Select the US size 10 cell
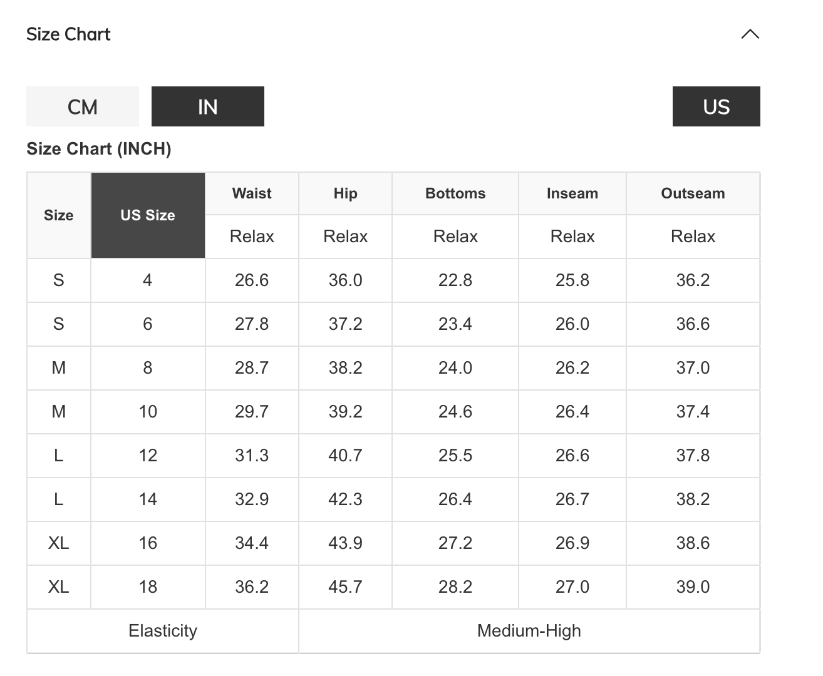The height and width of the screenshot is (676, 823). click(148, 412)
